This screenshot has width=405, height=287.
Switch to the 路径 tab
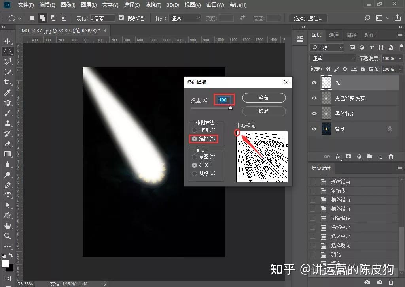[352, 35]
